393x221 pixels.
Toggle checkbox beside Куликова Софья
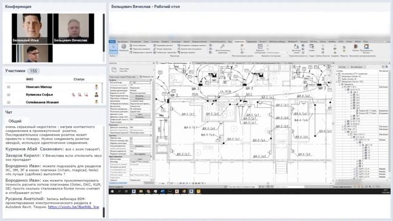(x=9, y=95)
